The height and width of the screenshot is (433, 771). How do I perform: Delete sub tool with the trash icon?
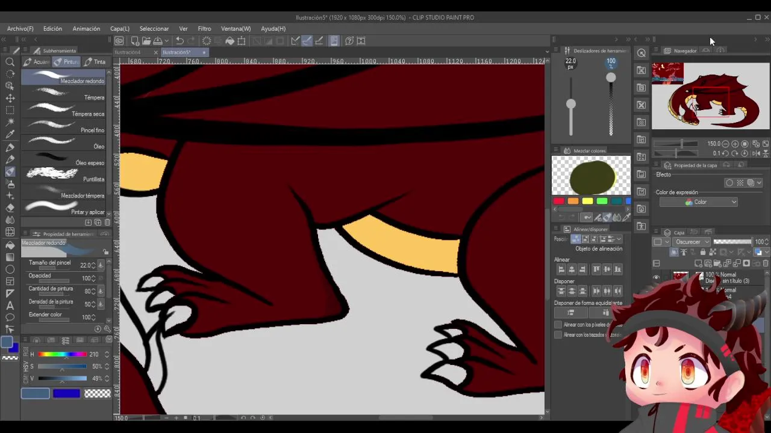pos(108,223)
